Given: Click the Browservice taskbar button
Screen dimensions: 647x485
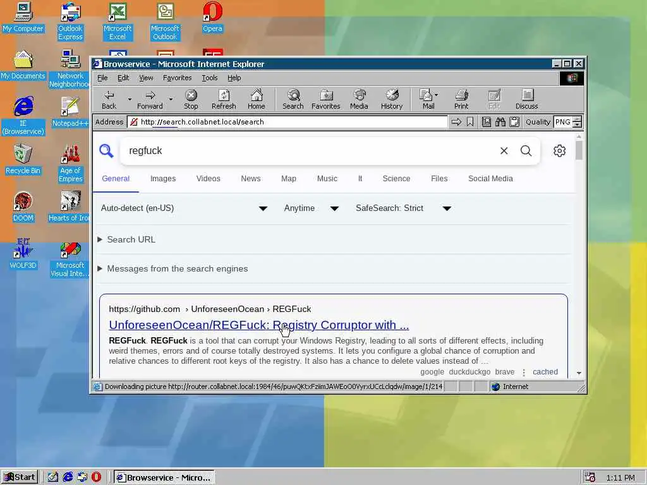Looking at the screenshot, I should click(164, 477).
